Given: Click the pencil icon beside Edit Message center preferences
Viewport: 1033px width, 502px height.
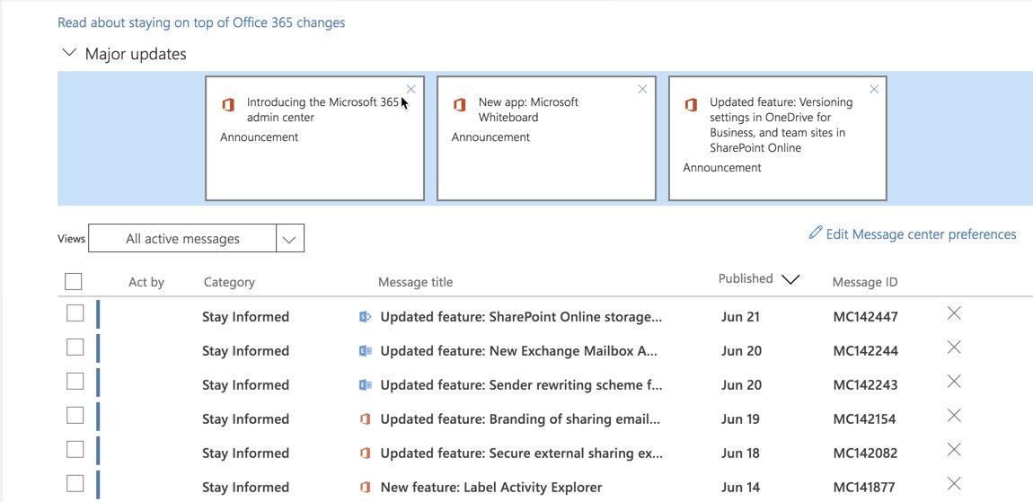Looking at the screenshot, I should 816,233.
